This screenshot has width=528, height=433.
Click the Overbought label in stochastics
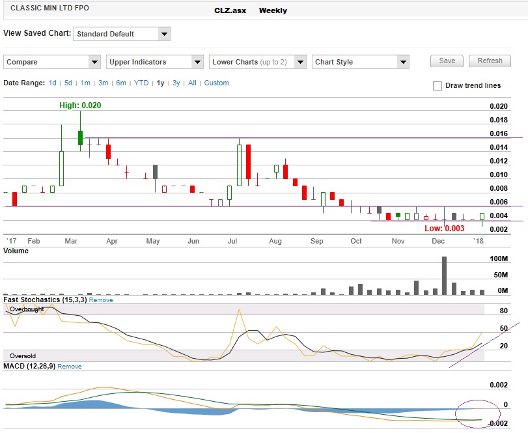[27, 309]
